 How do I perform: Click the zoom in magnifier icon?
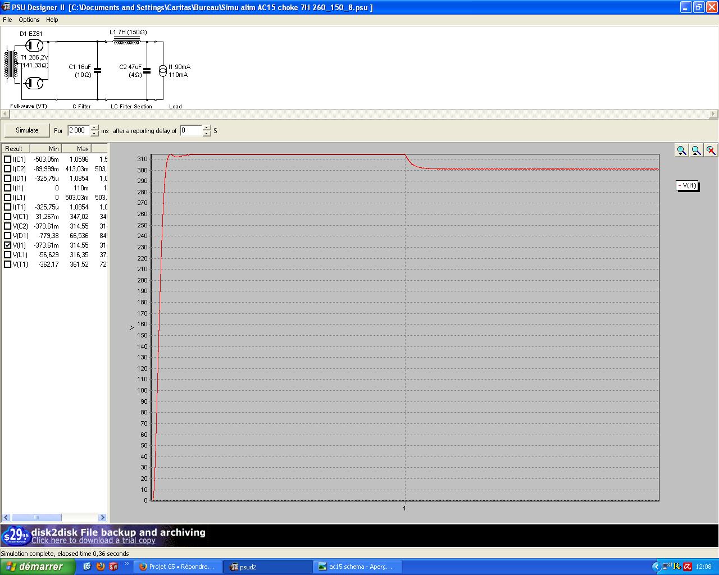click(x=681, y=150)
